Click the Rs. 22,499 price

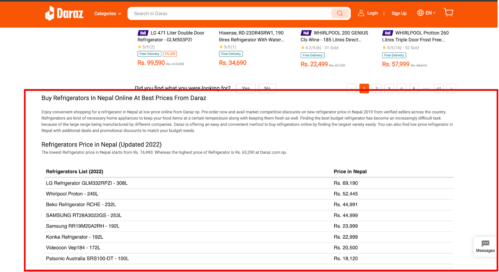pos(314,64)
